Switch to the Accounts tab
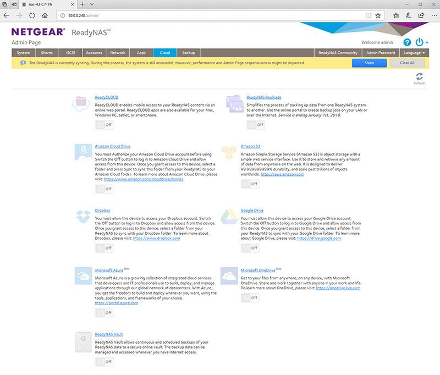Screen dimensions: 440x375 (x=94, y=53)
